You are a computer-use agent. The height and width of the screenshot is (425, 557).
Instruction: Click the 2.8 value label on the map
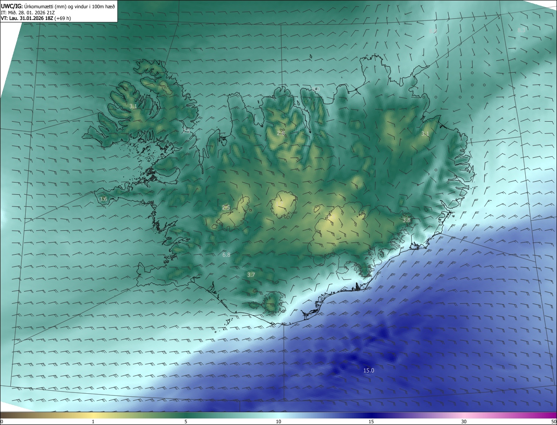point(281,133)
